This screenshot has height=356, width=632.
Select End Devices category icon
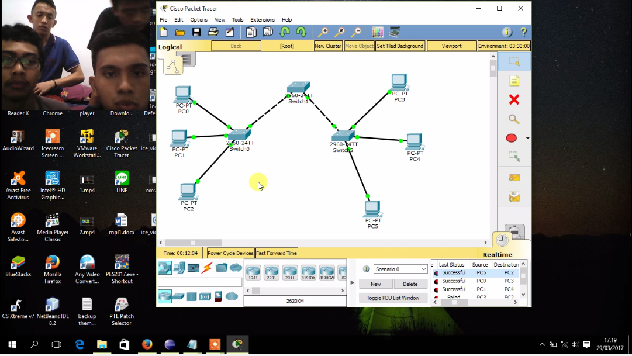coord(179,268)
